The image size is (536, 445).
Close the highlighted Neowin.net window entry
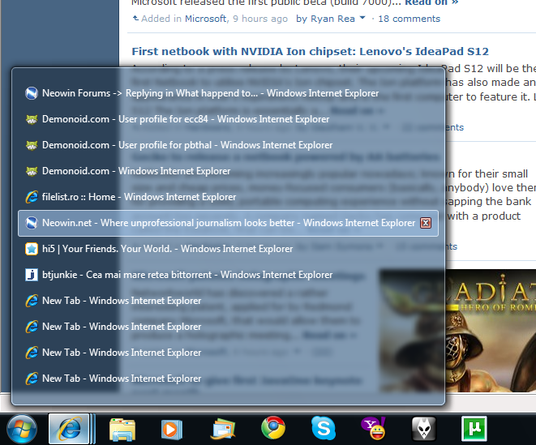coord(426,223)
